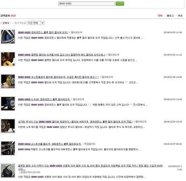Image resolution: width=186 pixels, height=181 pixels.
Task: Switch to the 블로그 (blog) tab
Action: (x=170, y=16)
